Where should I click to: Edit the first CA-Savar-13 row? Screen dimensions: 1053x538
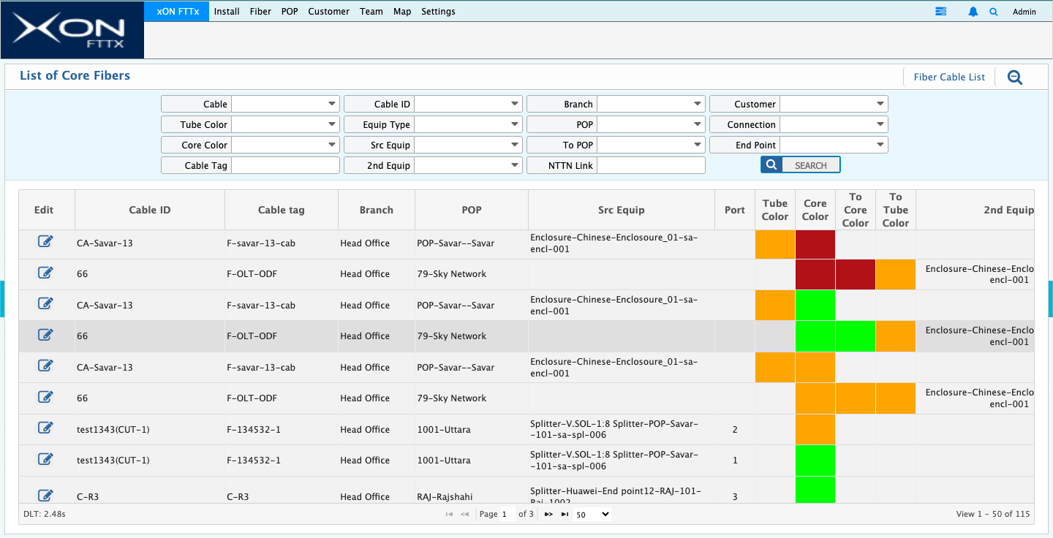coord(45,242)
